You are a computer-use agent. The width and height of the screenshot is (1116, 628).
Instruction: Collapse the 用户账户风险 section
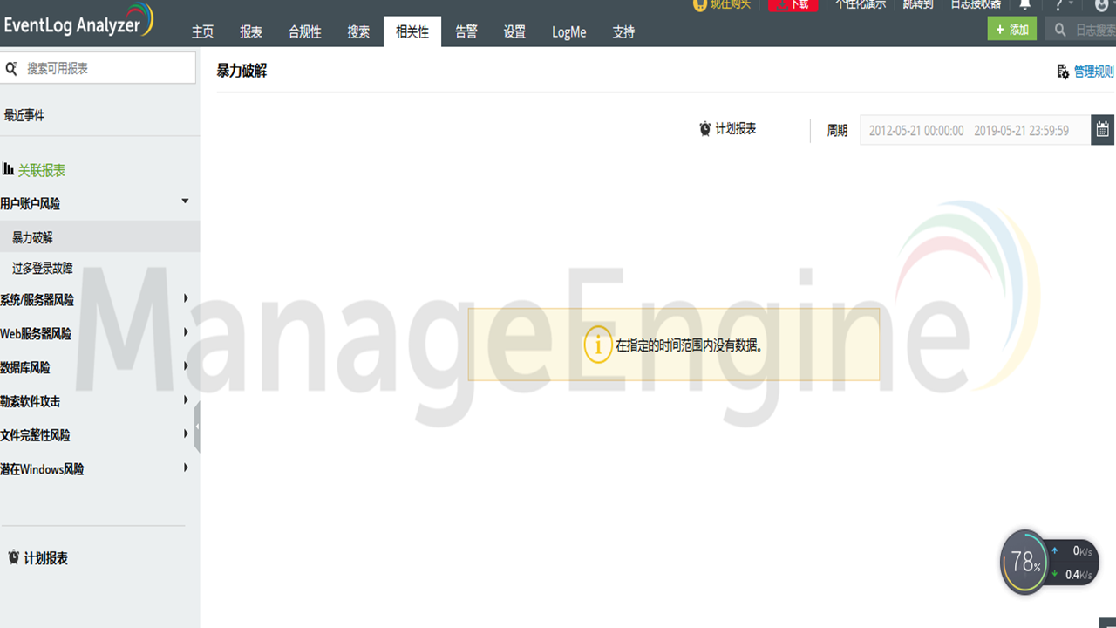coord(185,200)
